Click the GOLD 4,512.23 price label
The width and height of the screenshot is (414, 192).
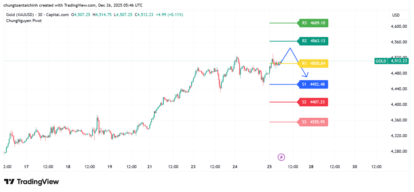pos(391,61)
